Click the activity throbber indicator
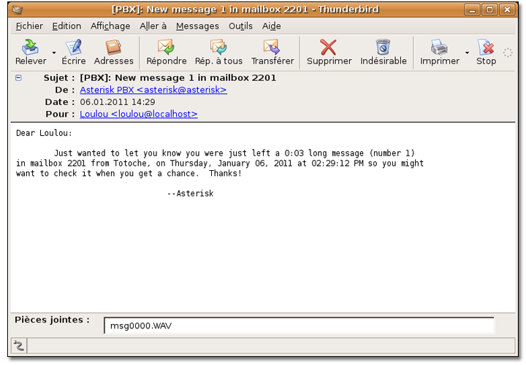 pos(508,53)
